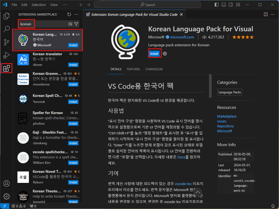Image resolution: width=279 pixels, height=209 pixels.
Task: Install the Korean-translator extension
Action: pos(73,65)
